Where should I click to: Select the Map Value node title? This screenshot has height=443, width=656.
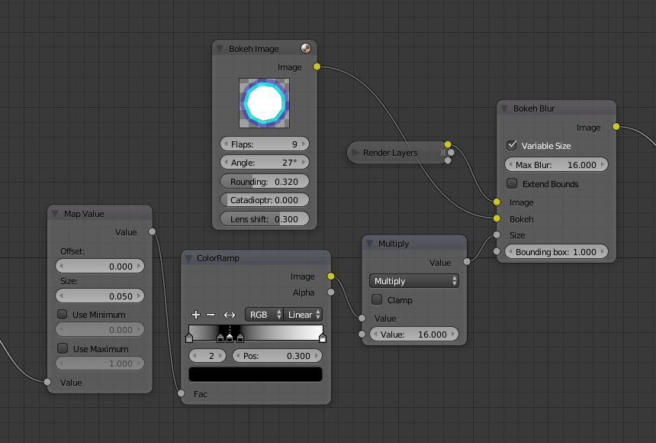point(84,214)
